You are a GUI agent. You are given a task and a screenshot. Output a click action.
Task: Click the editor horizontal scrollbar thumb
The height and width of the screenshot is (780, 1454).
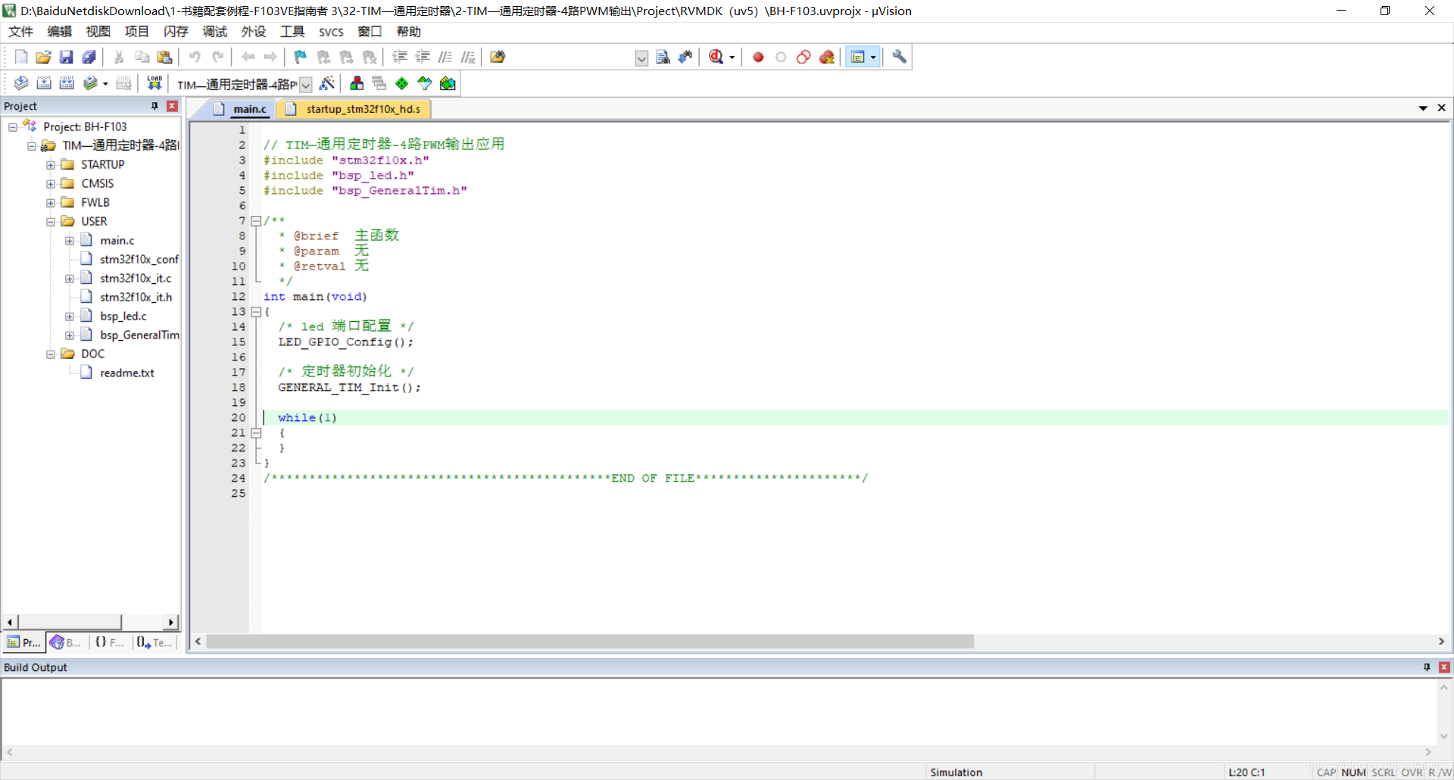590,641
